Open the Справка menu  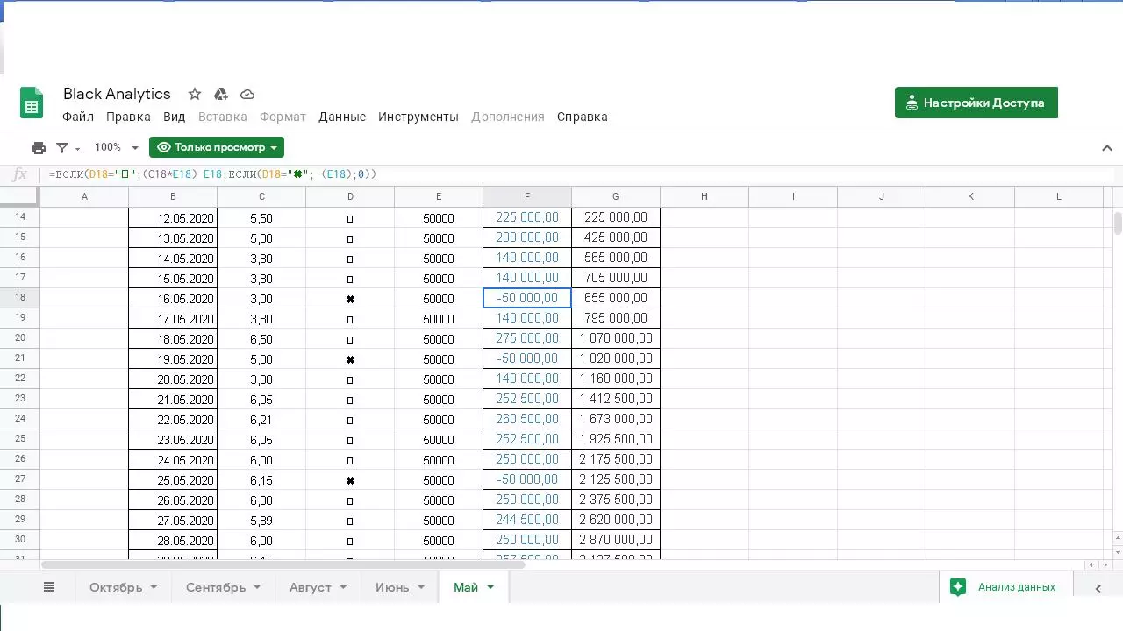(x=583, y=117)
